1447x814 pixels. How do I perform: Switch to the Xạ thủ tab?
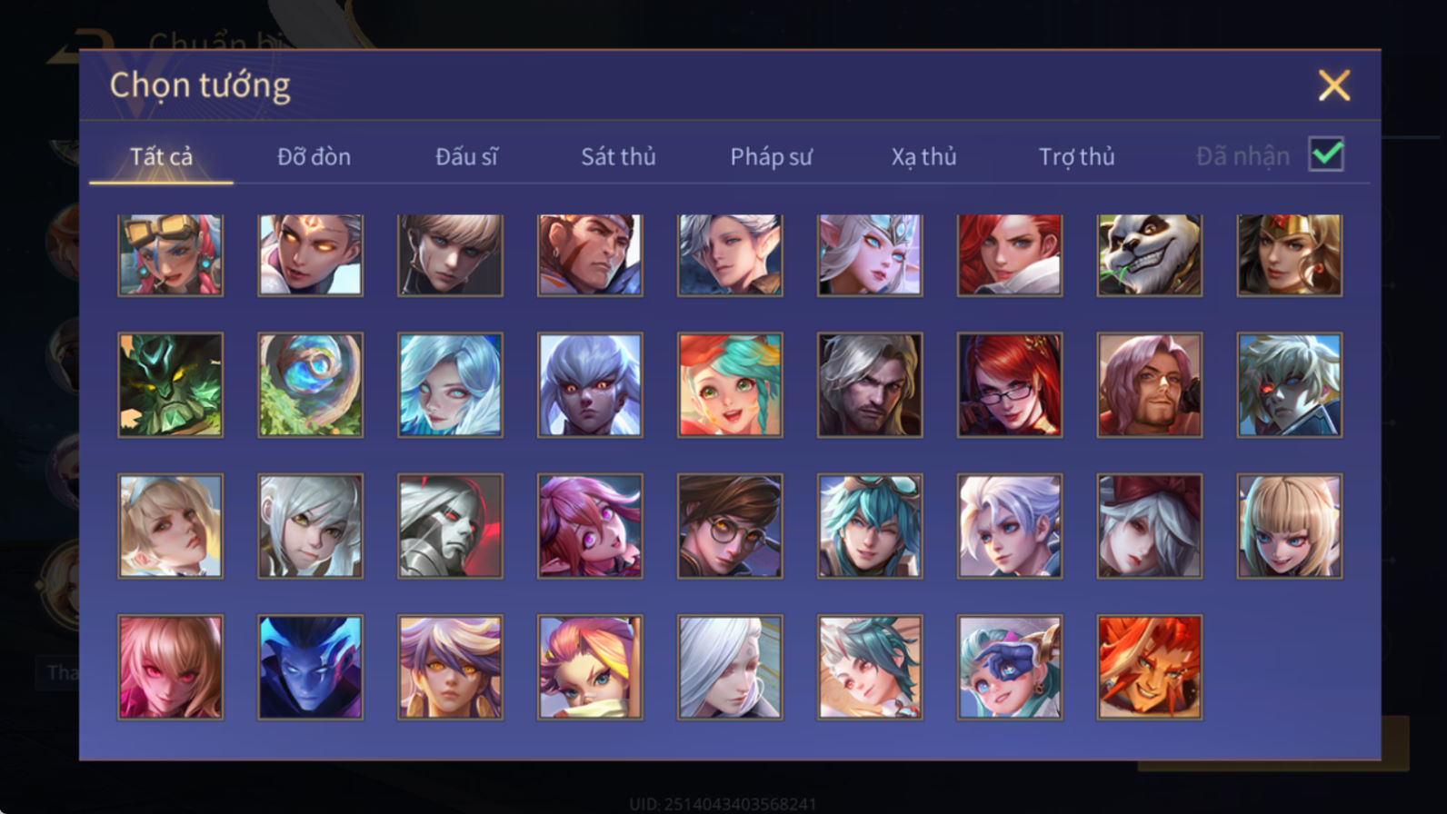click(x=923, y=156)
